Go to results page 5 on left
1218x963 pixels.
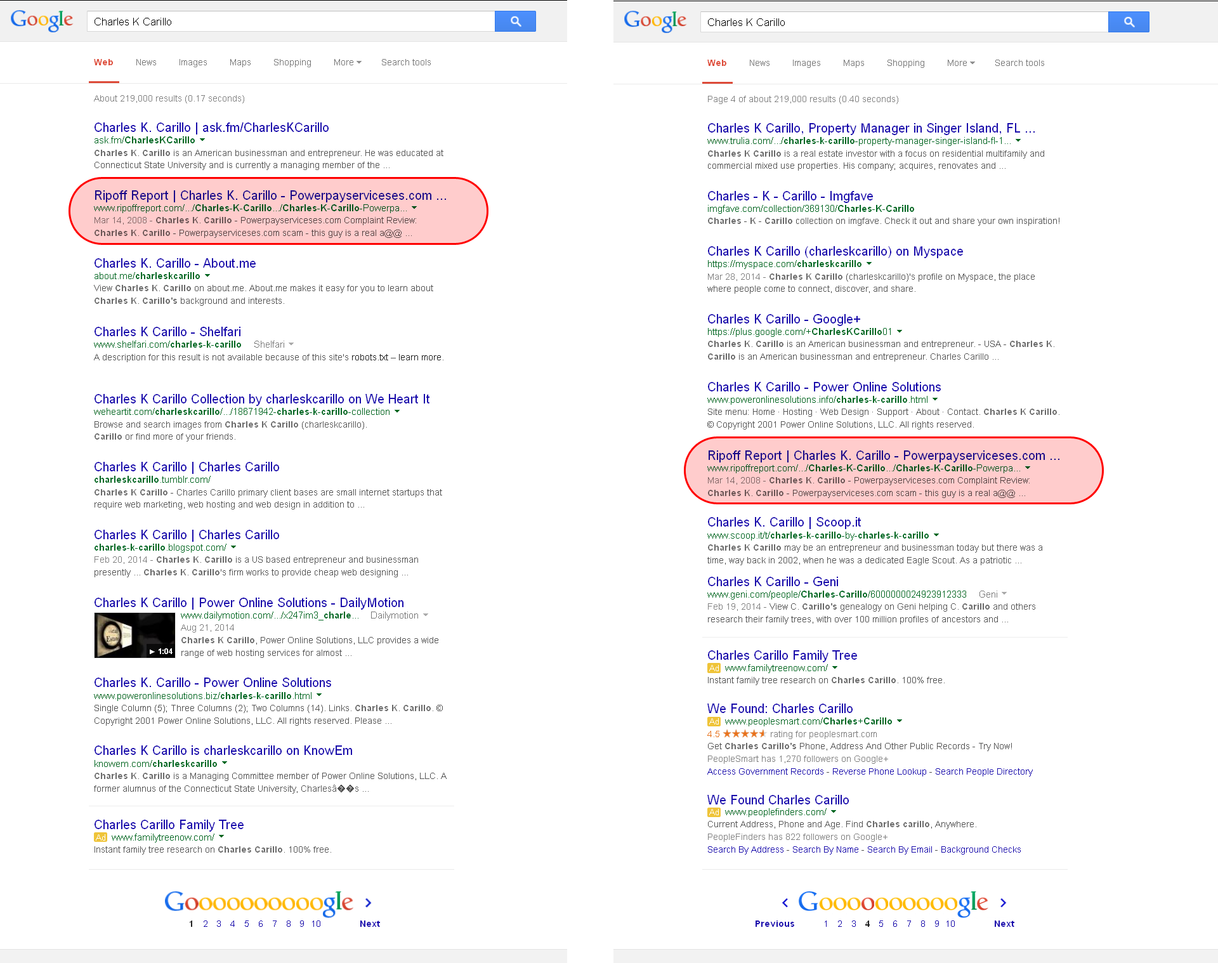(247, 924)
